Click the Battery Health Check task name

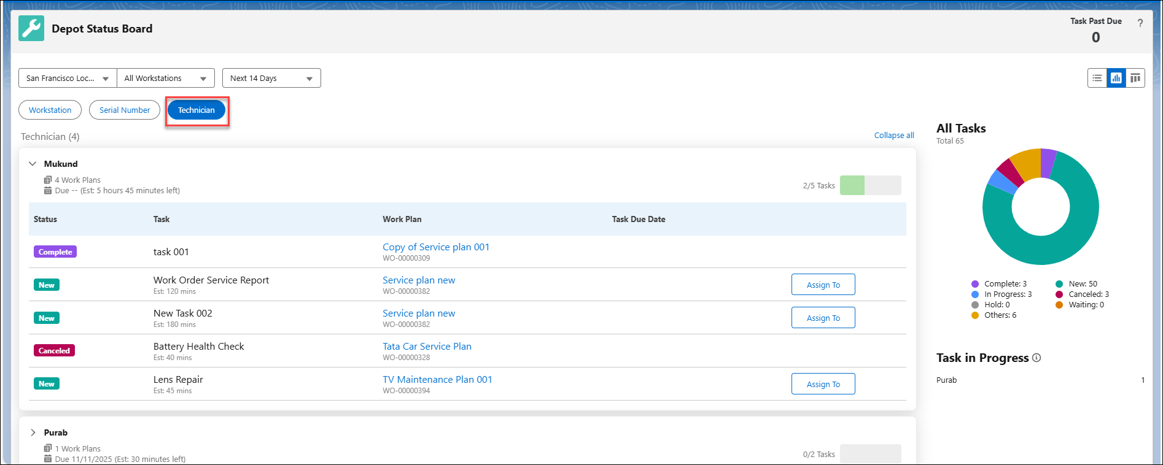(x=199, y=346)
